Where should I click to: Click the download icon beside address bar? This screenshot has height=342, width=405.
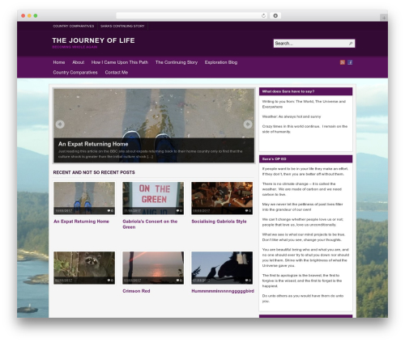pos(275,15)
